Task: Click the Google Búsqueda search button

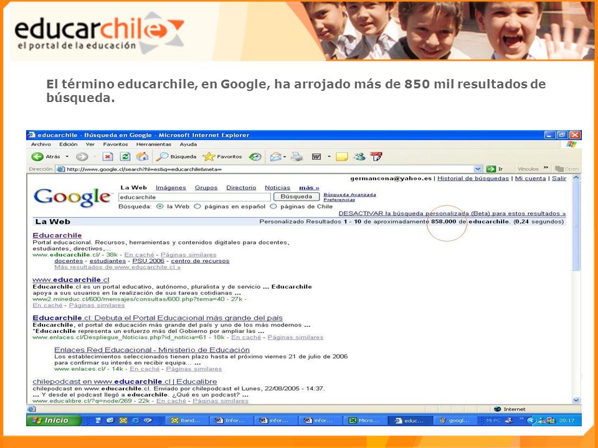Action: [x=297, y=197]
